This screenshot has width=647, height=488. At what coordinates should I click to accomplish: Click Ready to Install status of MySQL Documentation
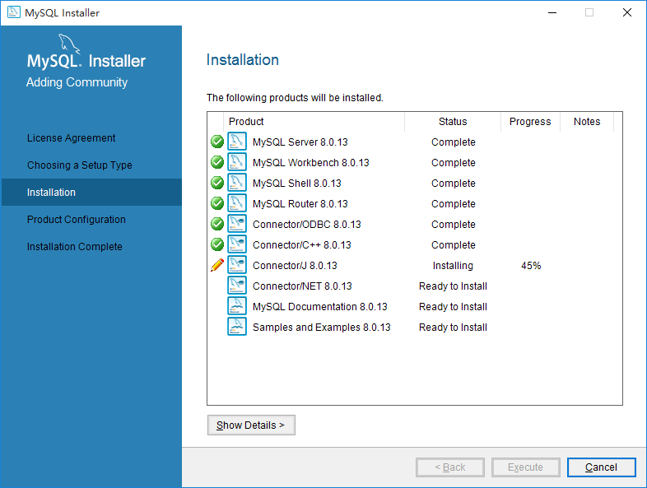(453, 307)
